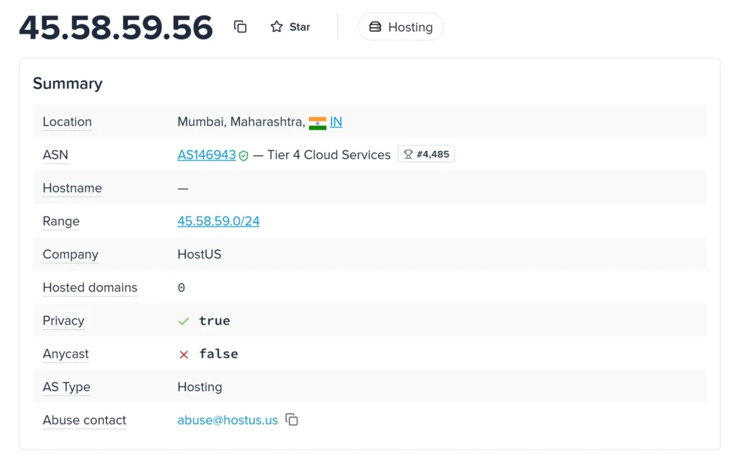
Task: Click the Tier 4 Cloud Services text
Action: [329, 155]
